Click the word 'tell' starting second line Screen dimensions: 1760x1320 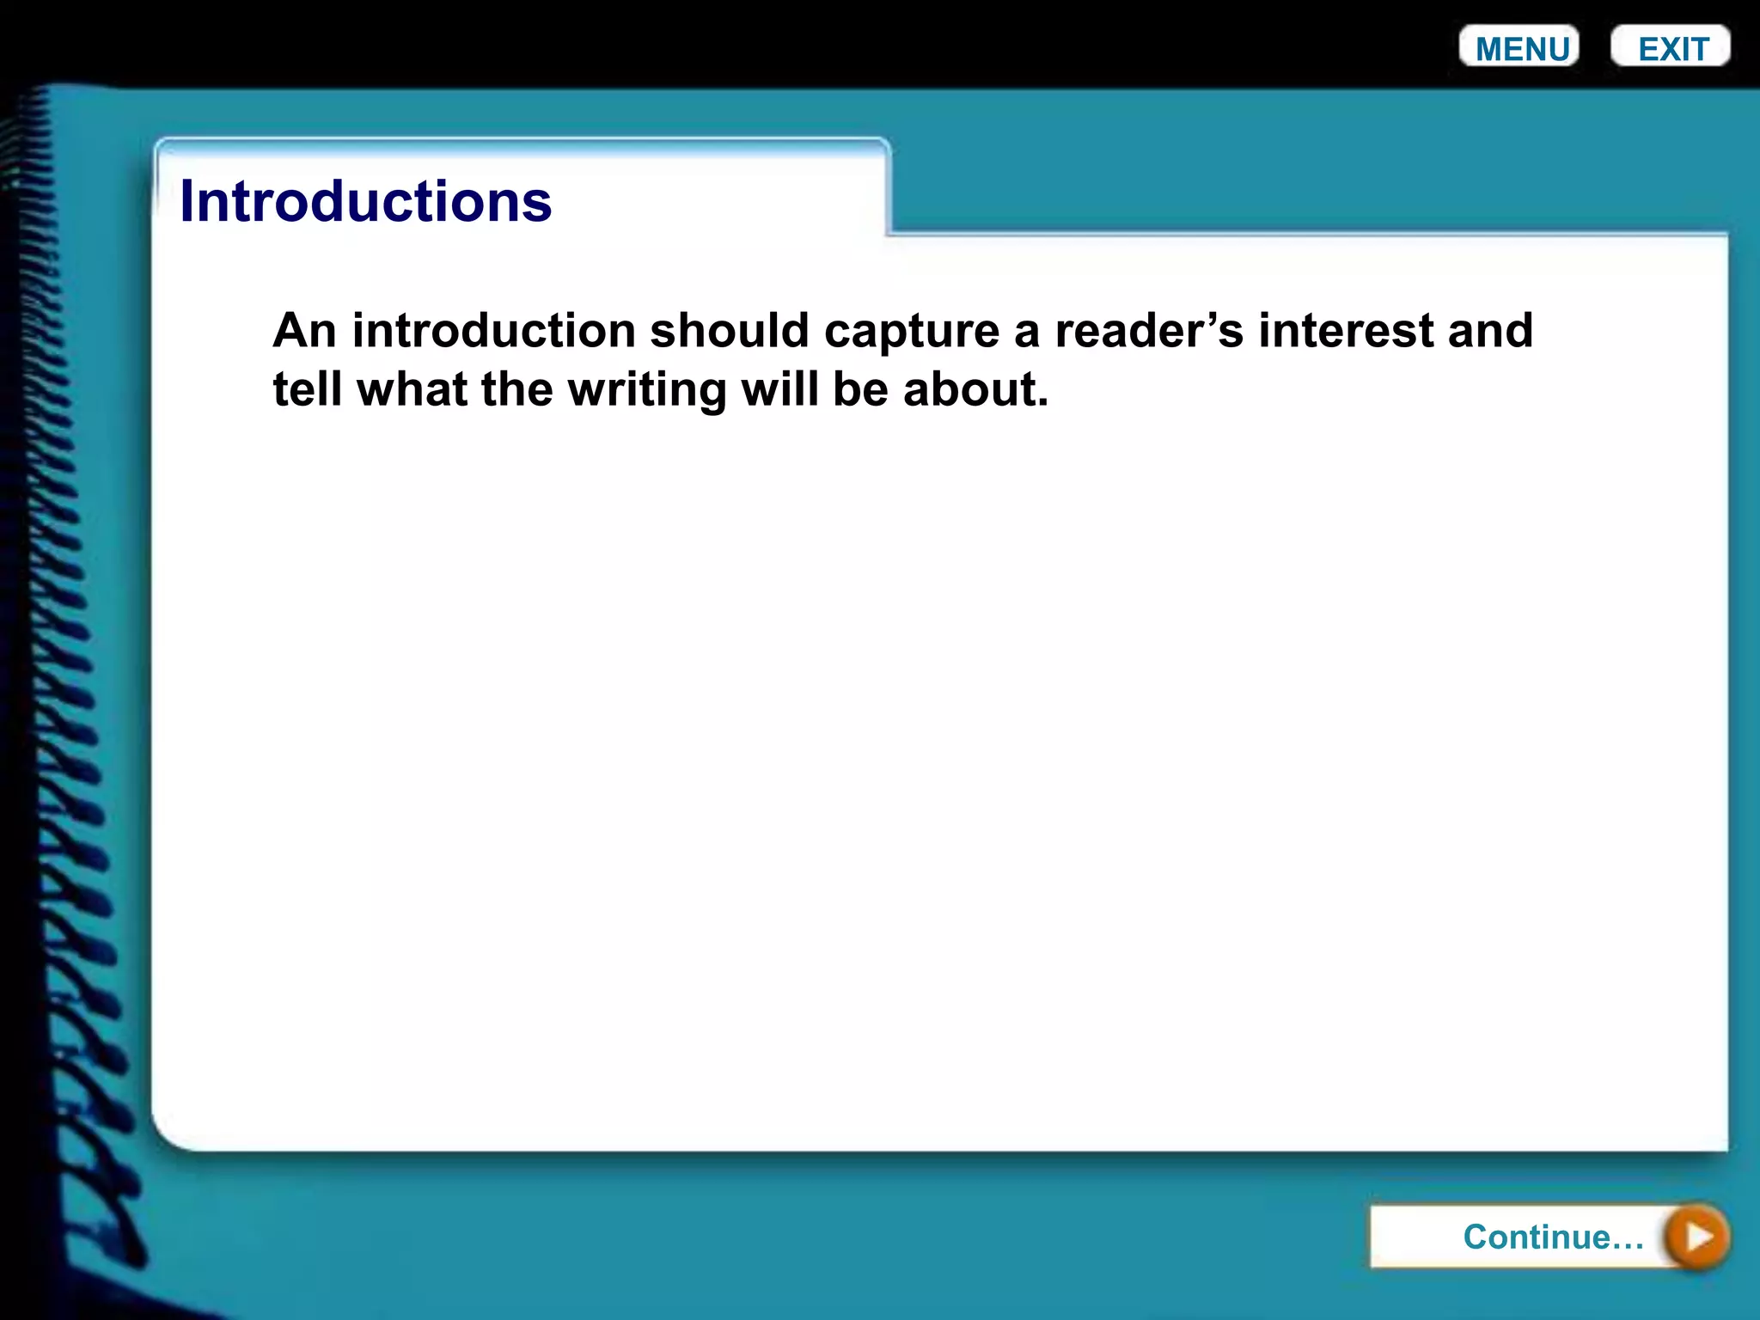pyautogui.click(x=307, y=389)
